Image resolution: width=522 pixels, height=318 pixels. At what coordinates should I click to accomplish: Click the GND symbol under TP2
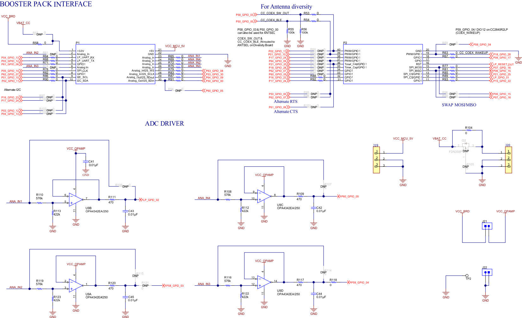pos(446,295)
